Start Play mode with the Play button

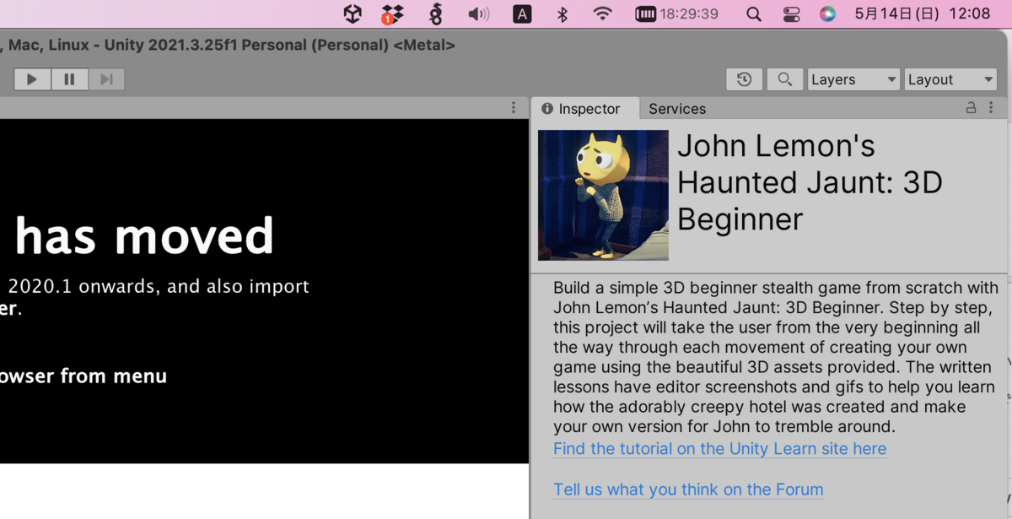32,79
